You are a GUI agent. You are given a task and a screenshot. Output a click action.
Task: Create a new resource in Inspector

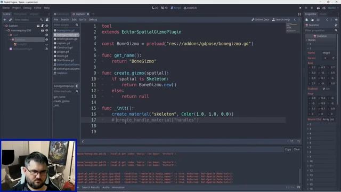307,20
